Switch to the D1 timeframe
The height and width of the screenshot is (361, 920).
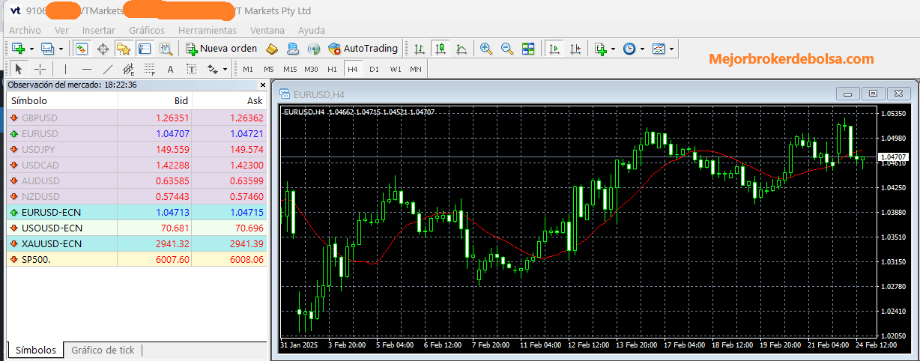pyautogui.click(x=374, y=69)
